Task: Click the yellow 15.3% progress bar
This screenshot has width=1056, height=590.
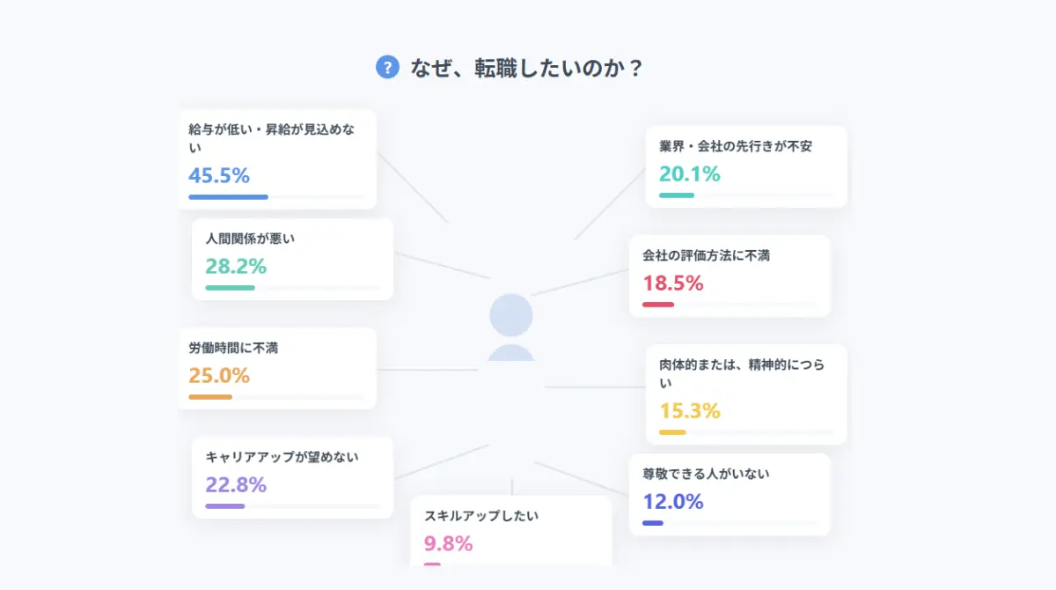Action: [672, 432]
